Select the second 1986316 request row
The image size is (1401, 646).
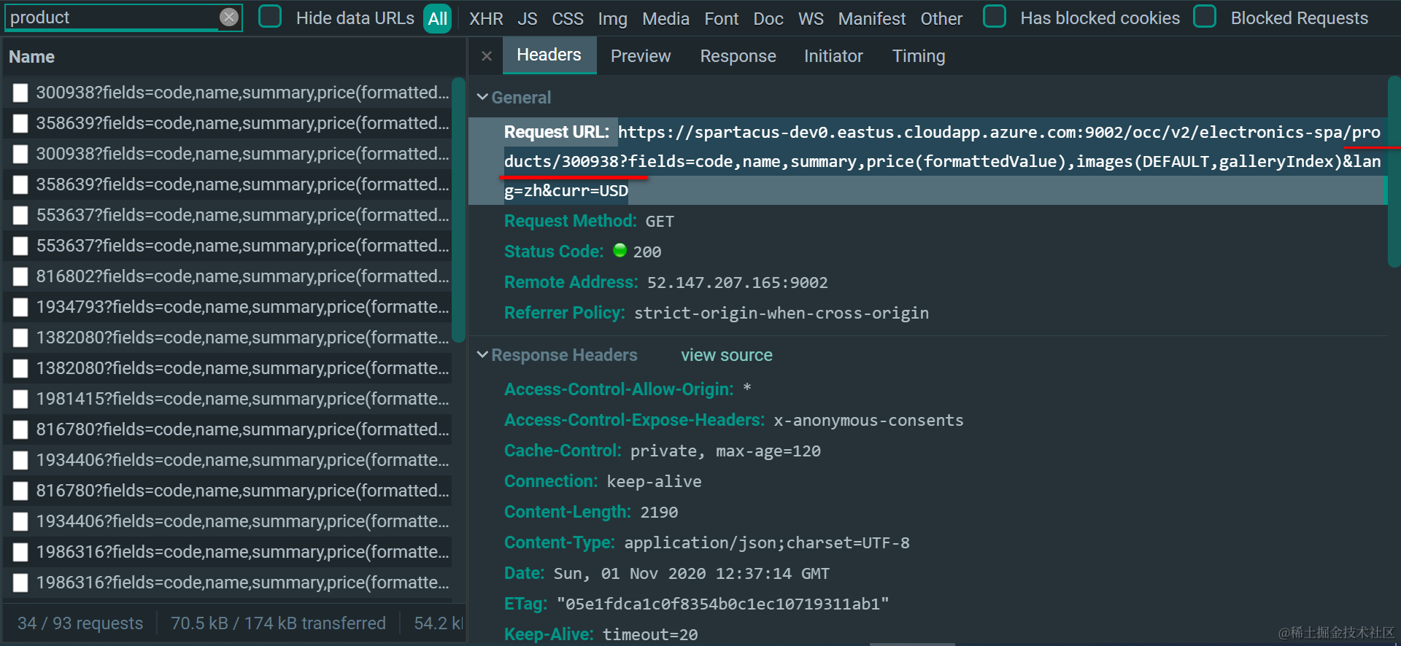(228, 583)
